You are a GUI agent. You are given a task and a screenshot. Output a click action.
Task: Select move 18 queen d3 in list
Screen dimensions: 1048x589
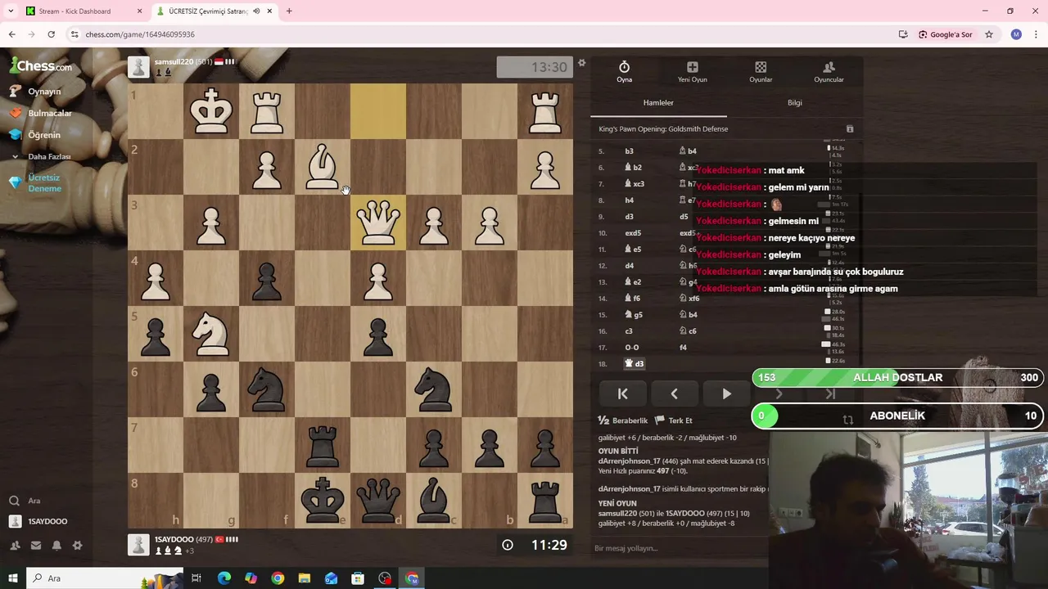pyautogui.click(x=635, y=364)
